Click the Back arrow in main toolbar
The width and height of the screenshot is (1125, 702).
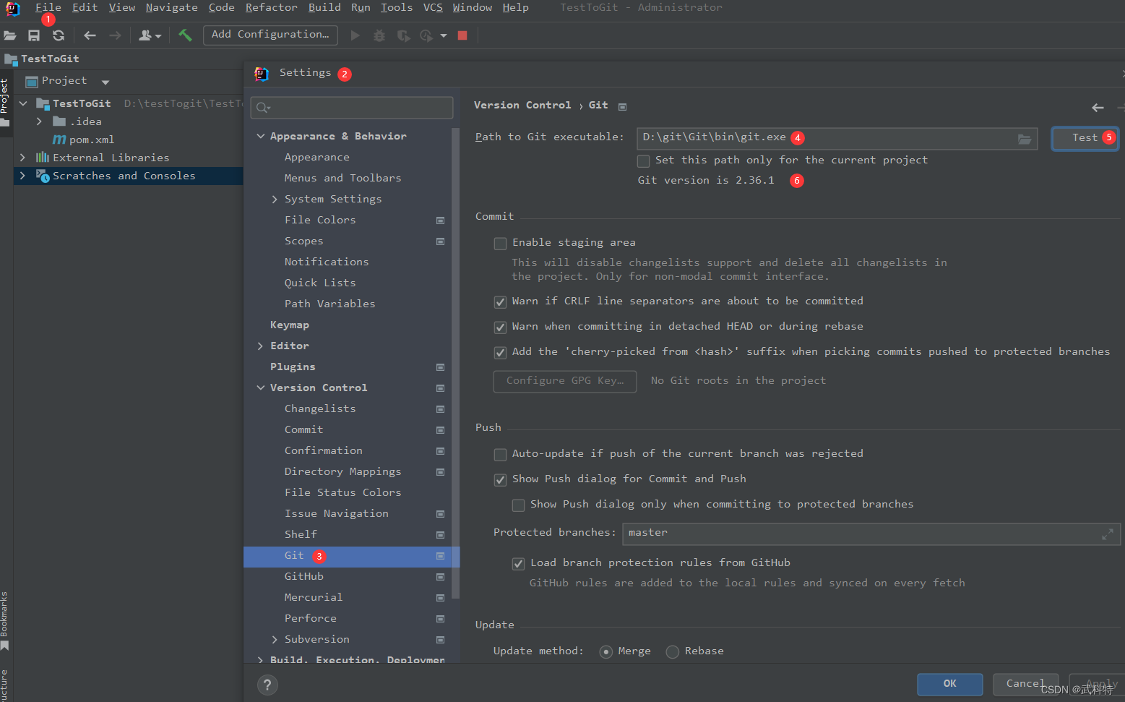click(x=90, y=35)
